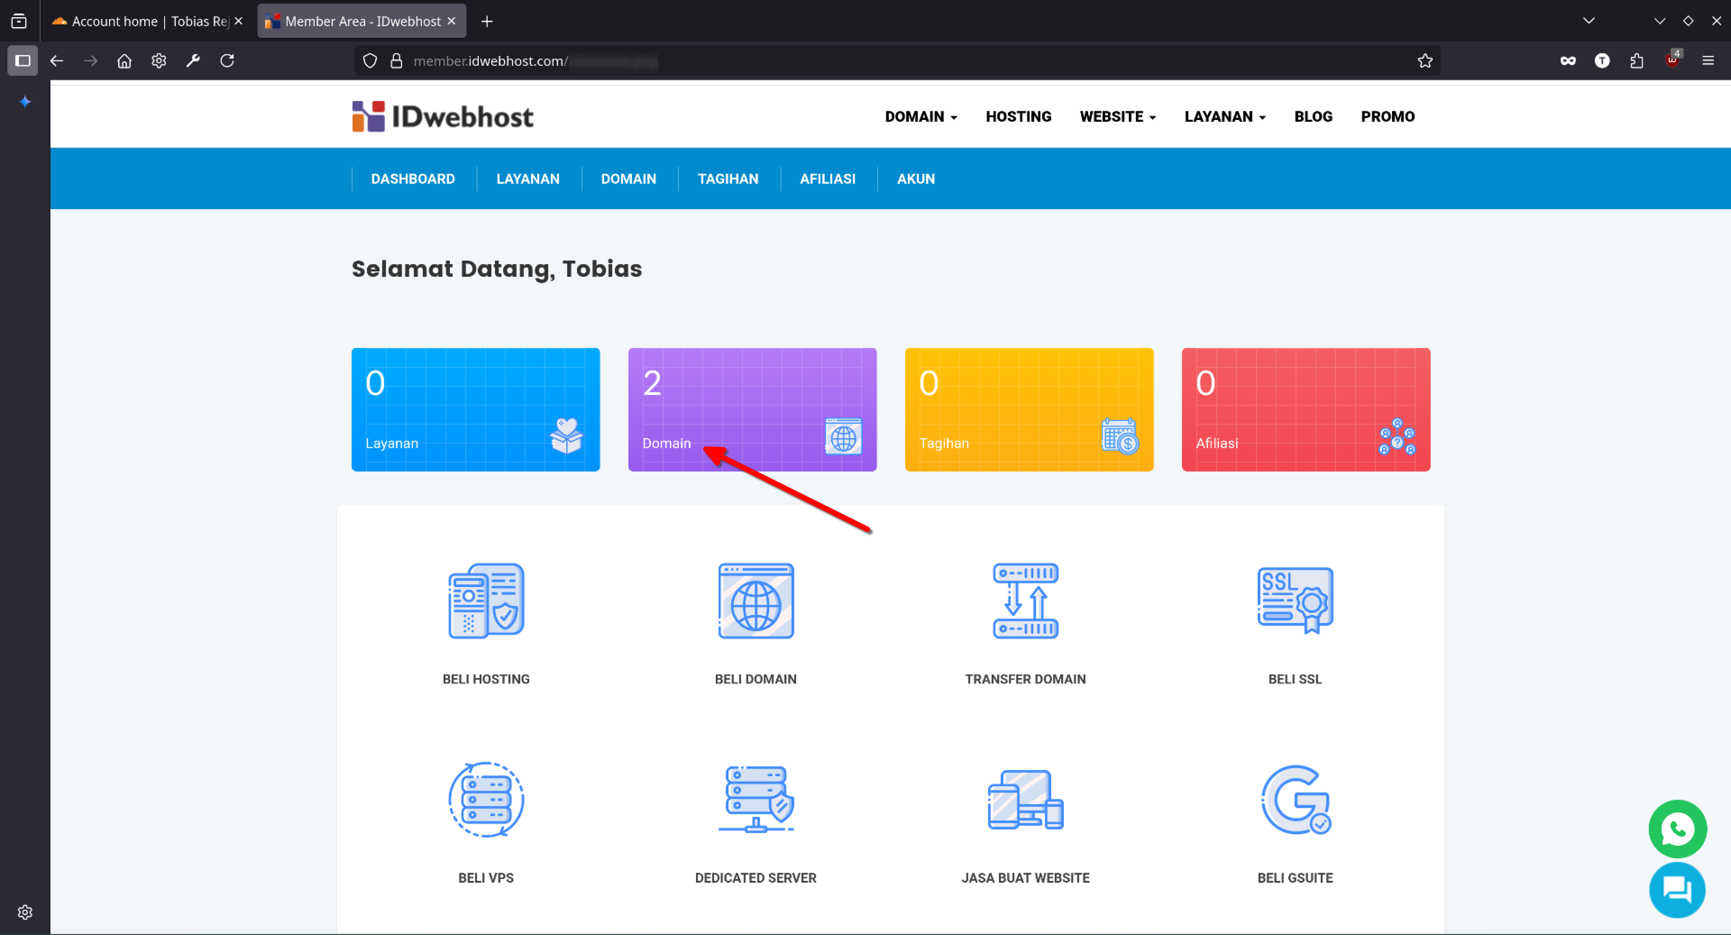
Task: Open the Beli GSuite icon
Action: coord(1294,799)
